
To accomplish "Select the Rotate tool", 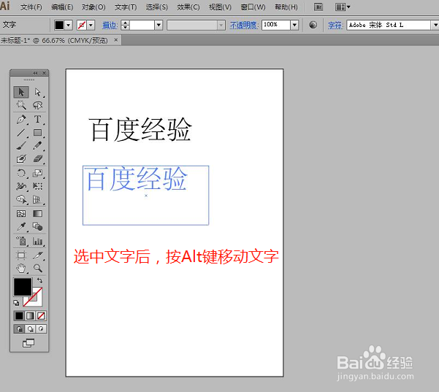I will click(21, 173).
